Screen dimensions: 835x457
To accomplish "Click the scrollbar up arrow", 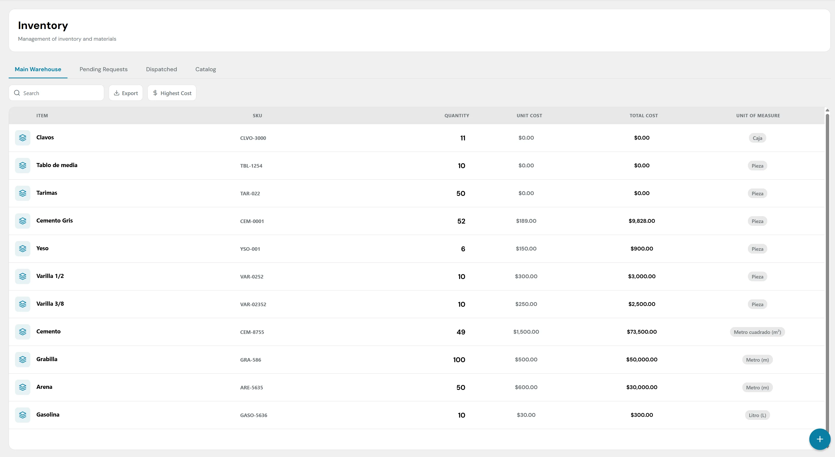I will tap(827, 110).
